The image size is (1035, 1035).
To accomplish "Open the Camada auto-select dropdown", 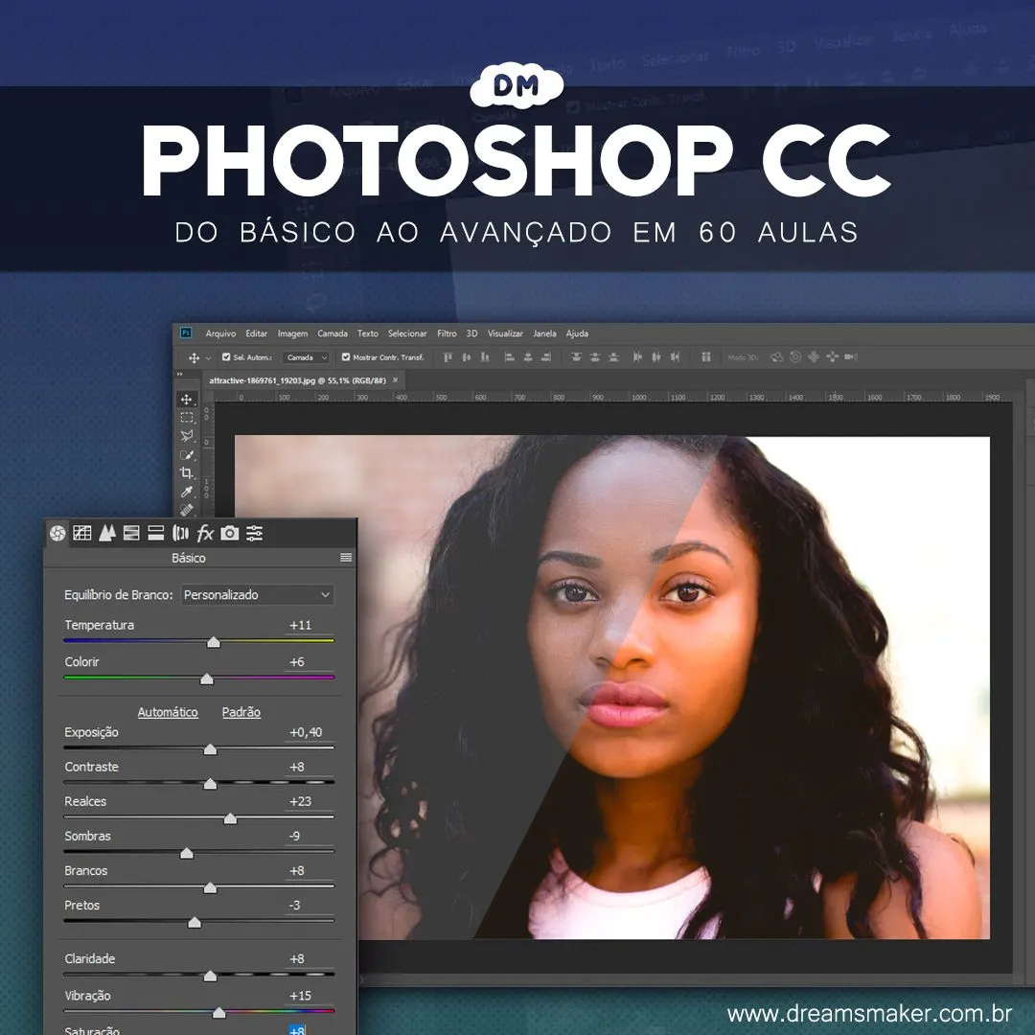I will [307, 357].
